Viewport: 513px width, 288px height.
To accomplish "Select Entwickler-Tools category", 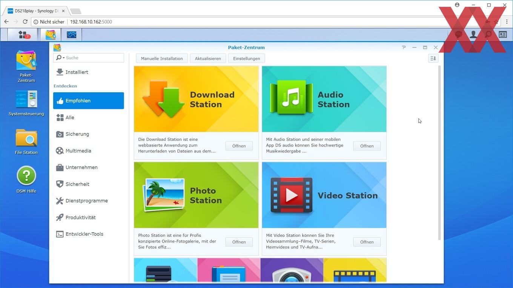I will 88,234.
